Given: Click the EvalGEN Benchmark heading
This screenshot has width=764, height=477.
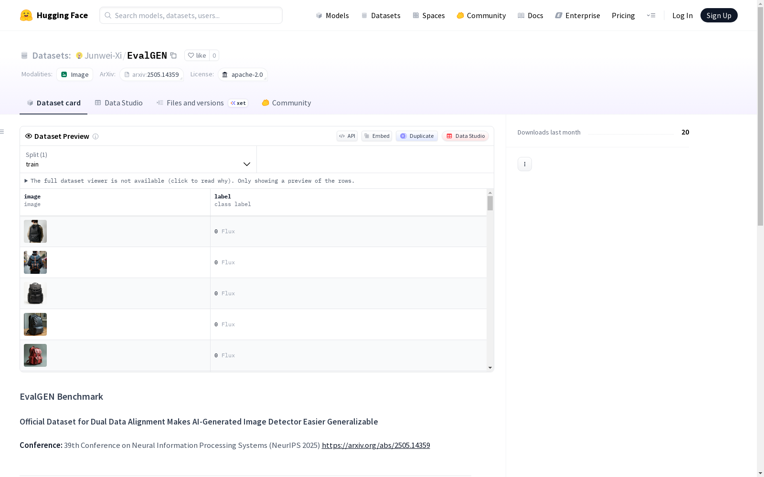Looking at the screenshot, I should [62, 396].
